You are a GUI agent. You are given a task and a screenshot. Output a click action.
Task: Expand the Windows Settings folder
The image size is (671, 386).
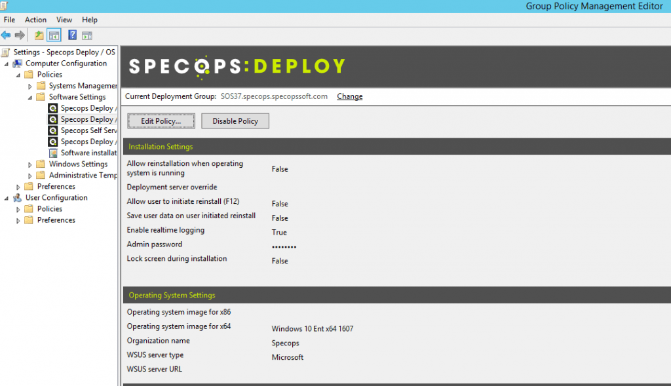(x=30, y=164)
